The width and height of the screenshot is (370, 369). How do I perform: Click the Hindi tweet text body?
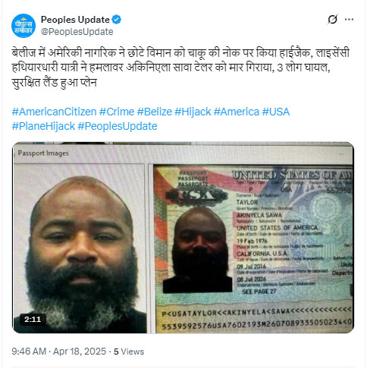[180, 68]
